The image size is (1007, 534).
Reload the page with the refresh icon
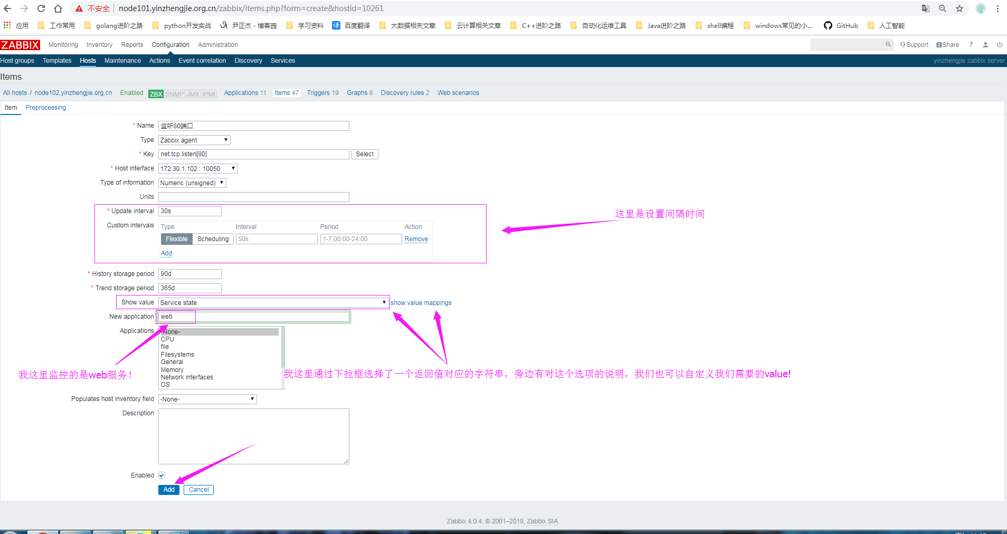[41, 8]
